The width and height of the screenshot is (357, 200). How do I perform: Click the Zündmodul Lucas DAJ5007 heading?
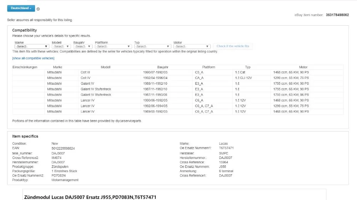pyautogui.click(x=90, y=197)
